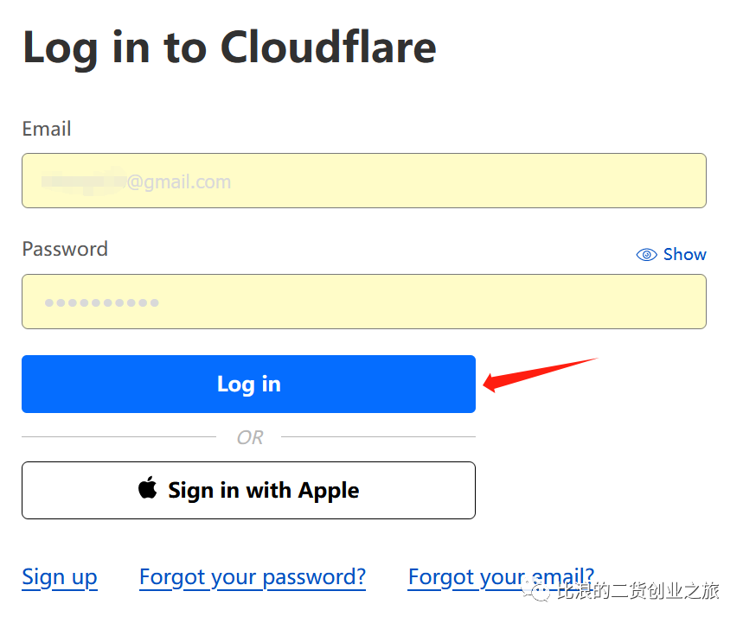Open the Sign up link
This screenshot has height=623, width=743.
(60, 577)
